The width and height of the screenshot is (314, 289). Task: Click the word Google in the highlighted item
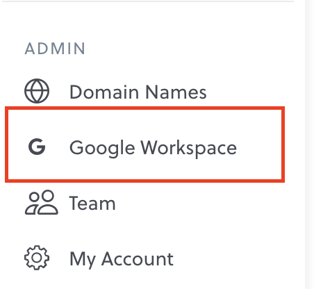102,149
